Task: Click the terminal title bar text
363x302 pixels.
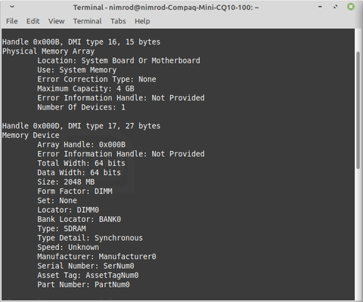Action: click(x=166, y=8)
